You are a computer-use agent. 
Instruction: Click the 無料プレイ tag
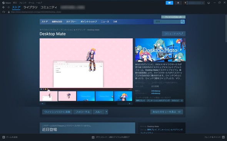click(140, 100)
